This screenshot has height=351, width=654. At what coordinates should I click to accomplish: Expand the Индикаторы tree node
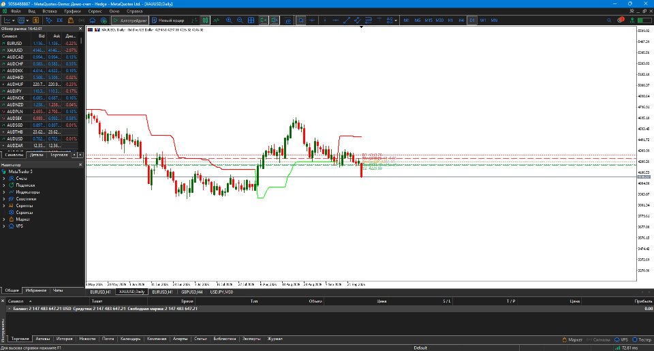[4, 192]
